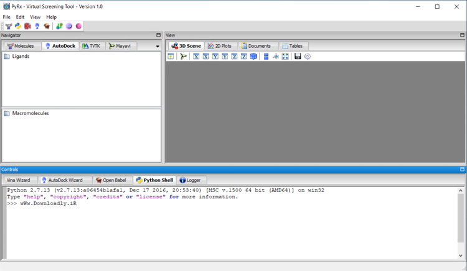Click the pink sphere icon in toolbar
Screen dimensions: 467x271
pos(78,26)
